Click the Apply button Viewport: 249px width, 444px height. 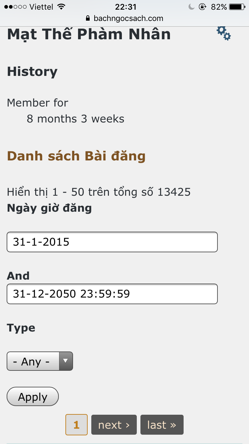(33, 397)
